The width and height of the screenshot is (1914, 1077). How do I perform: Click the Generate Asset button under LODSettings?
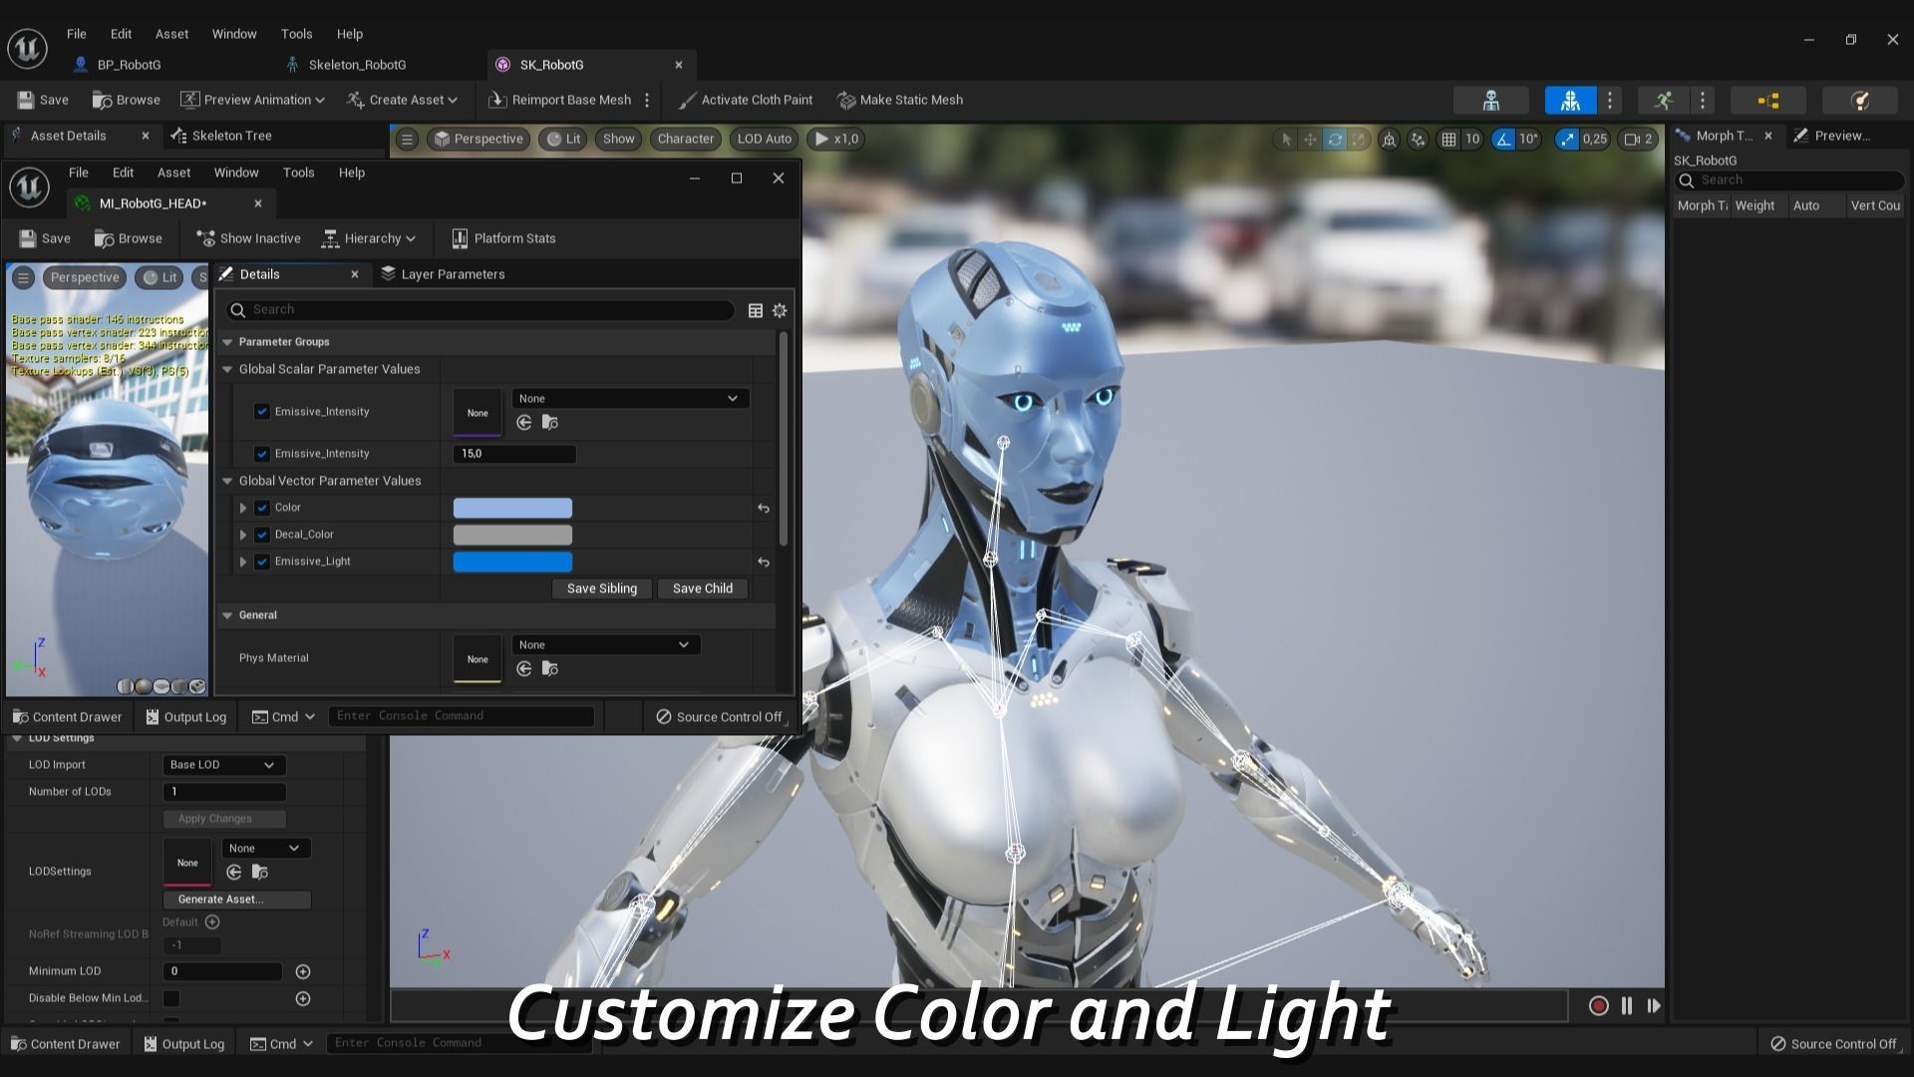(237, 899)
